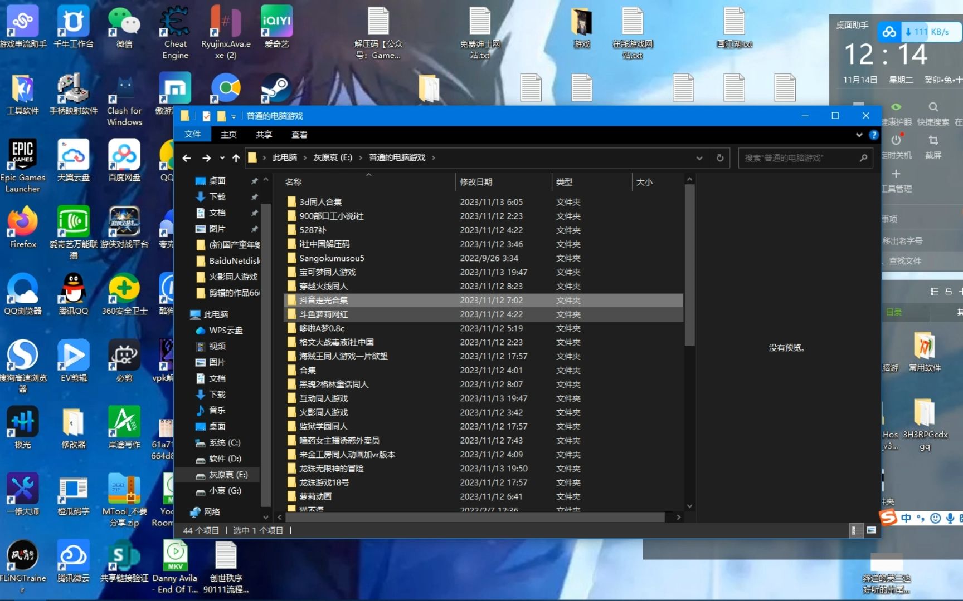Select 软件 (D:) drive in navigation pane
The width and height of the screenshot is (963, 601).
click(218, 459)
